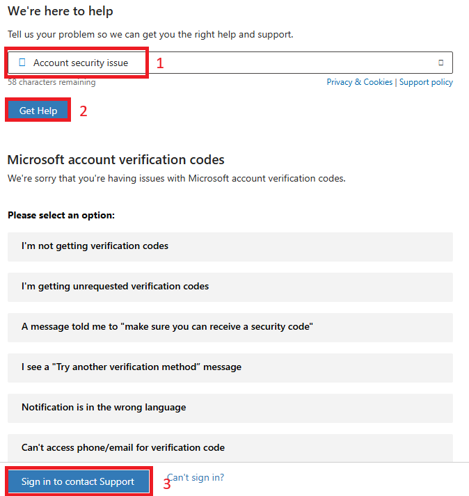Open the Privacy & Cookies link

click(360, 82)
